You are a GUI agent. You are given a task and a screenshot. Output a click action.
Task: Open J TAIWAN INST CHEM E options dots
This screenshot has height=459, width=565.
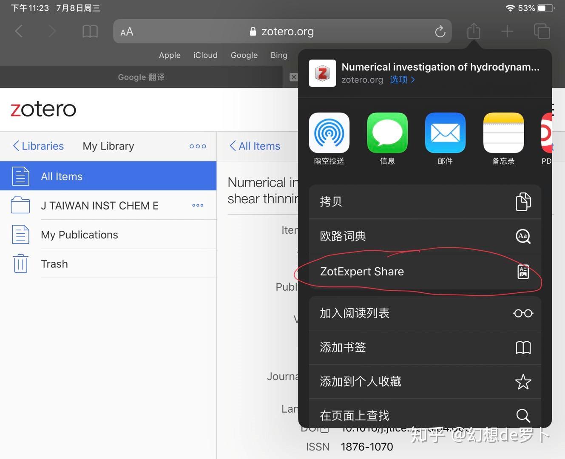click(198, 205)
